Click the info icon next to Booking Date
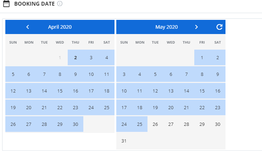262x151 pixels. tap(60, 4)
